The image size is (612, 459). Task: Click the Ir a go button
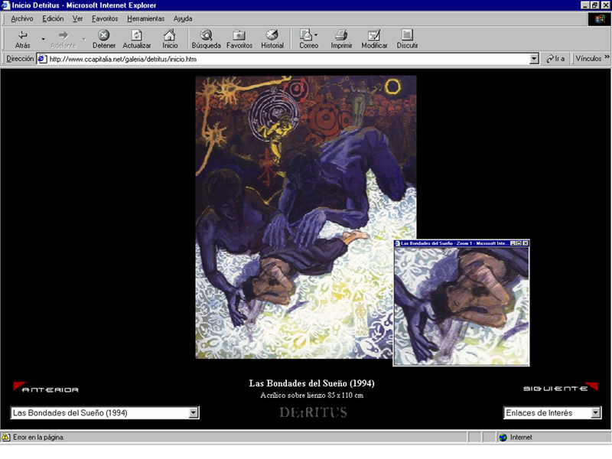pos(555,59)
